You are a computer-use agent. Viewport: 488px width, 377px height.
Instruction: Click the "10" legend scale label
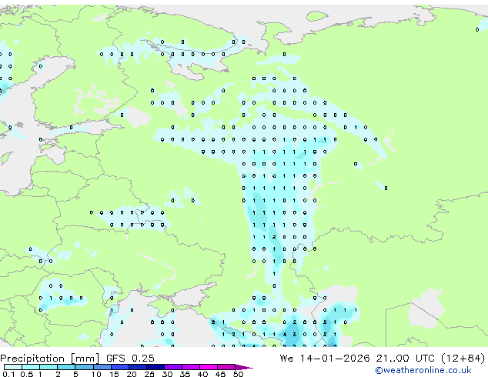[x=96, y=374]
